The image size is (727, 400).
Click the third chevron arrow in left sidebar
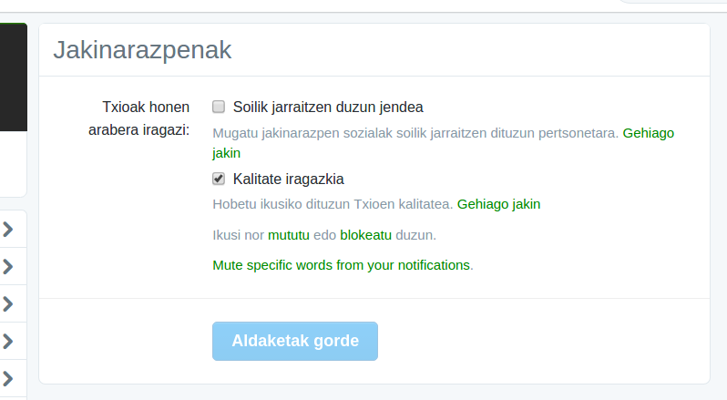pos(8,303)
